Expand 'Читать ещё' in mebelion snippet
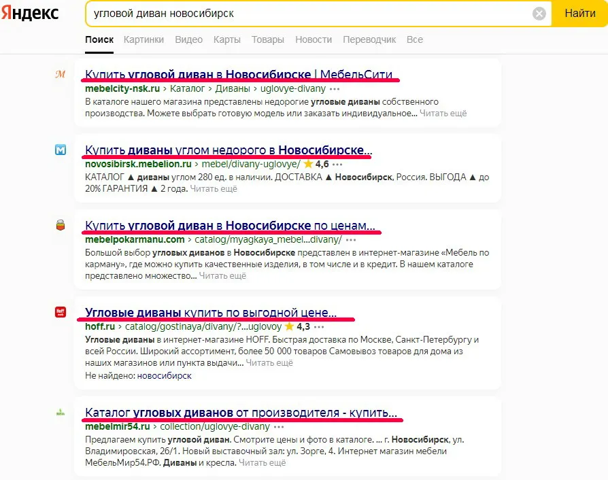Viewport: 608px width, 480px height. coord(214,189)
